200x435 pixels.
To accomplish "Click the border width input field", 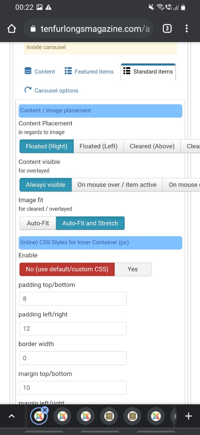I will pos(73,358).
